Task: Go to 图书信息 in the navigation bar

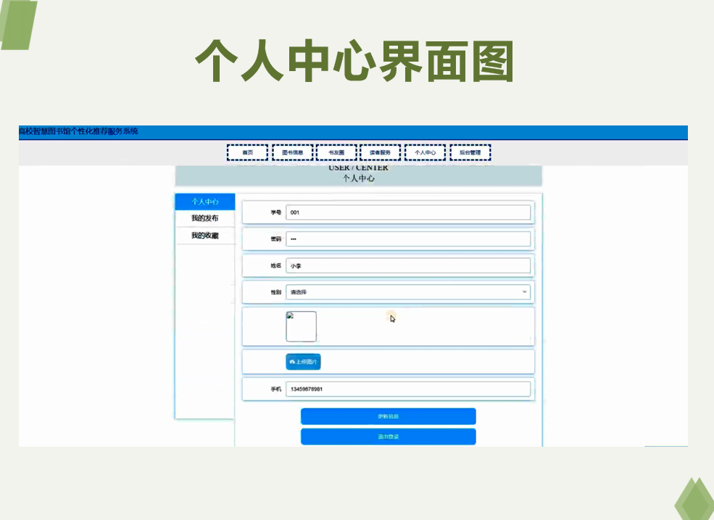Action: pyautogui.click(x=292, y=153)
